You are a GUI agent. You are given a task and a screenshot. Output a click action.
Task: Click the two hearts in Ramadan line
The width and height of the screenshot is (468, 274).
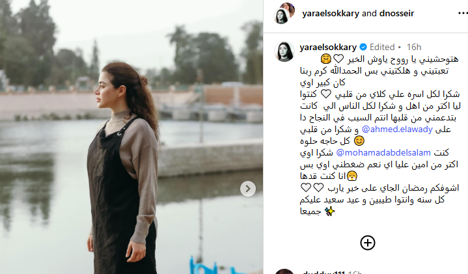click(x=312, y=187)
